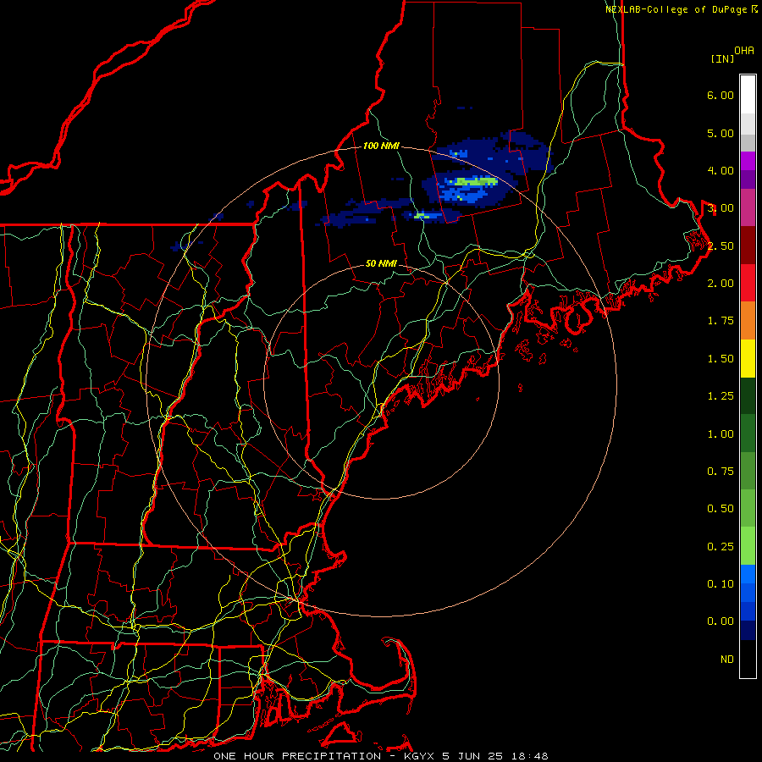Click the 50 NMI range ring label

[382, 264]
